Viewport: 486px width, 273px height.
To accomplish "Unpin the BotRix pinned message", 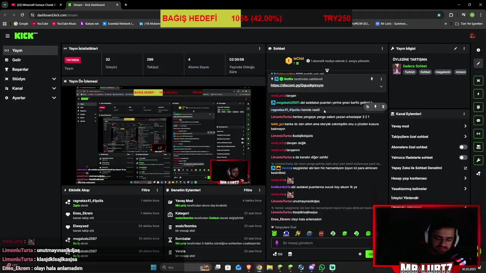I will [372, 79].
